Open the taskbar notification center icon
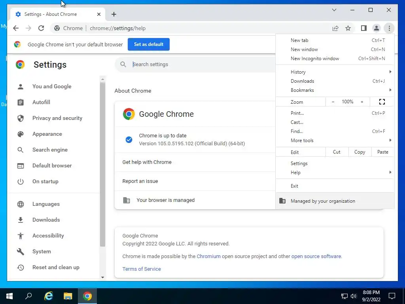This screenshot has width=405, height=304. click(x=392, y=296)
